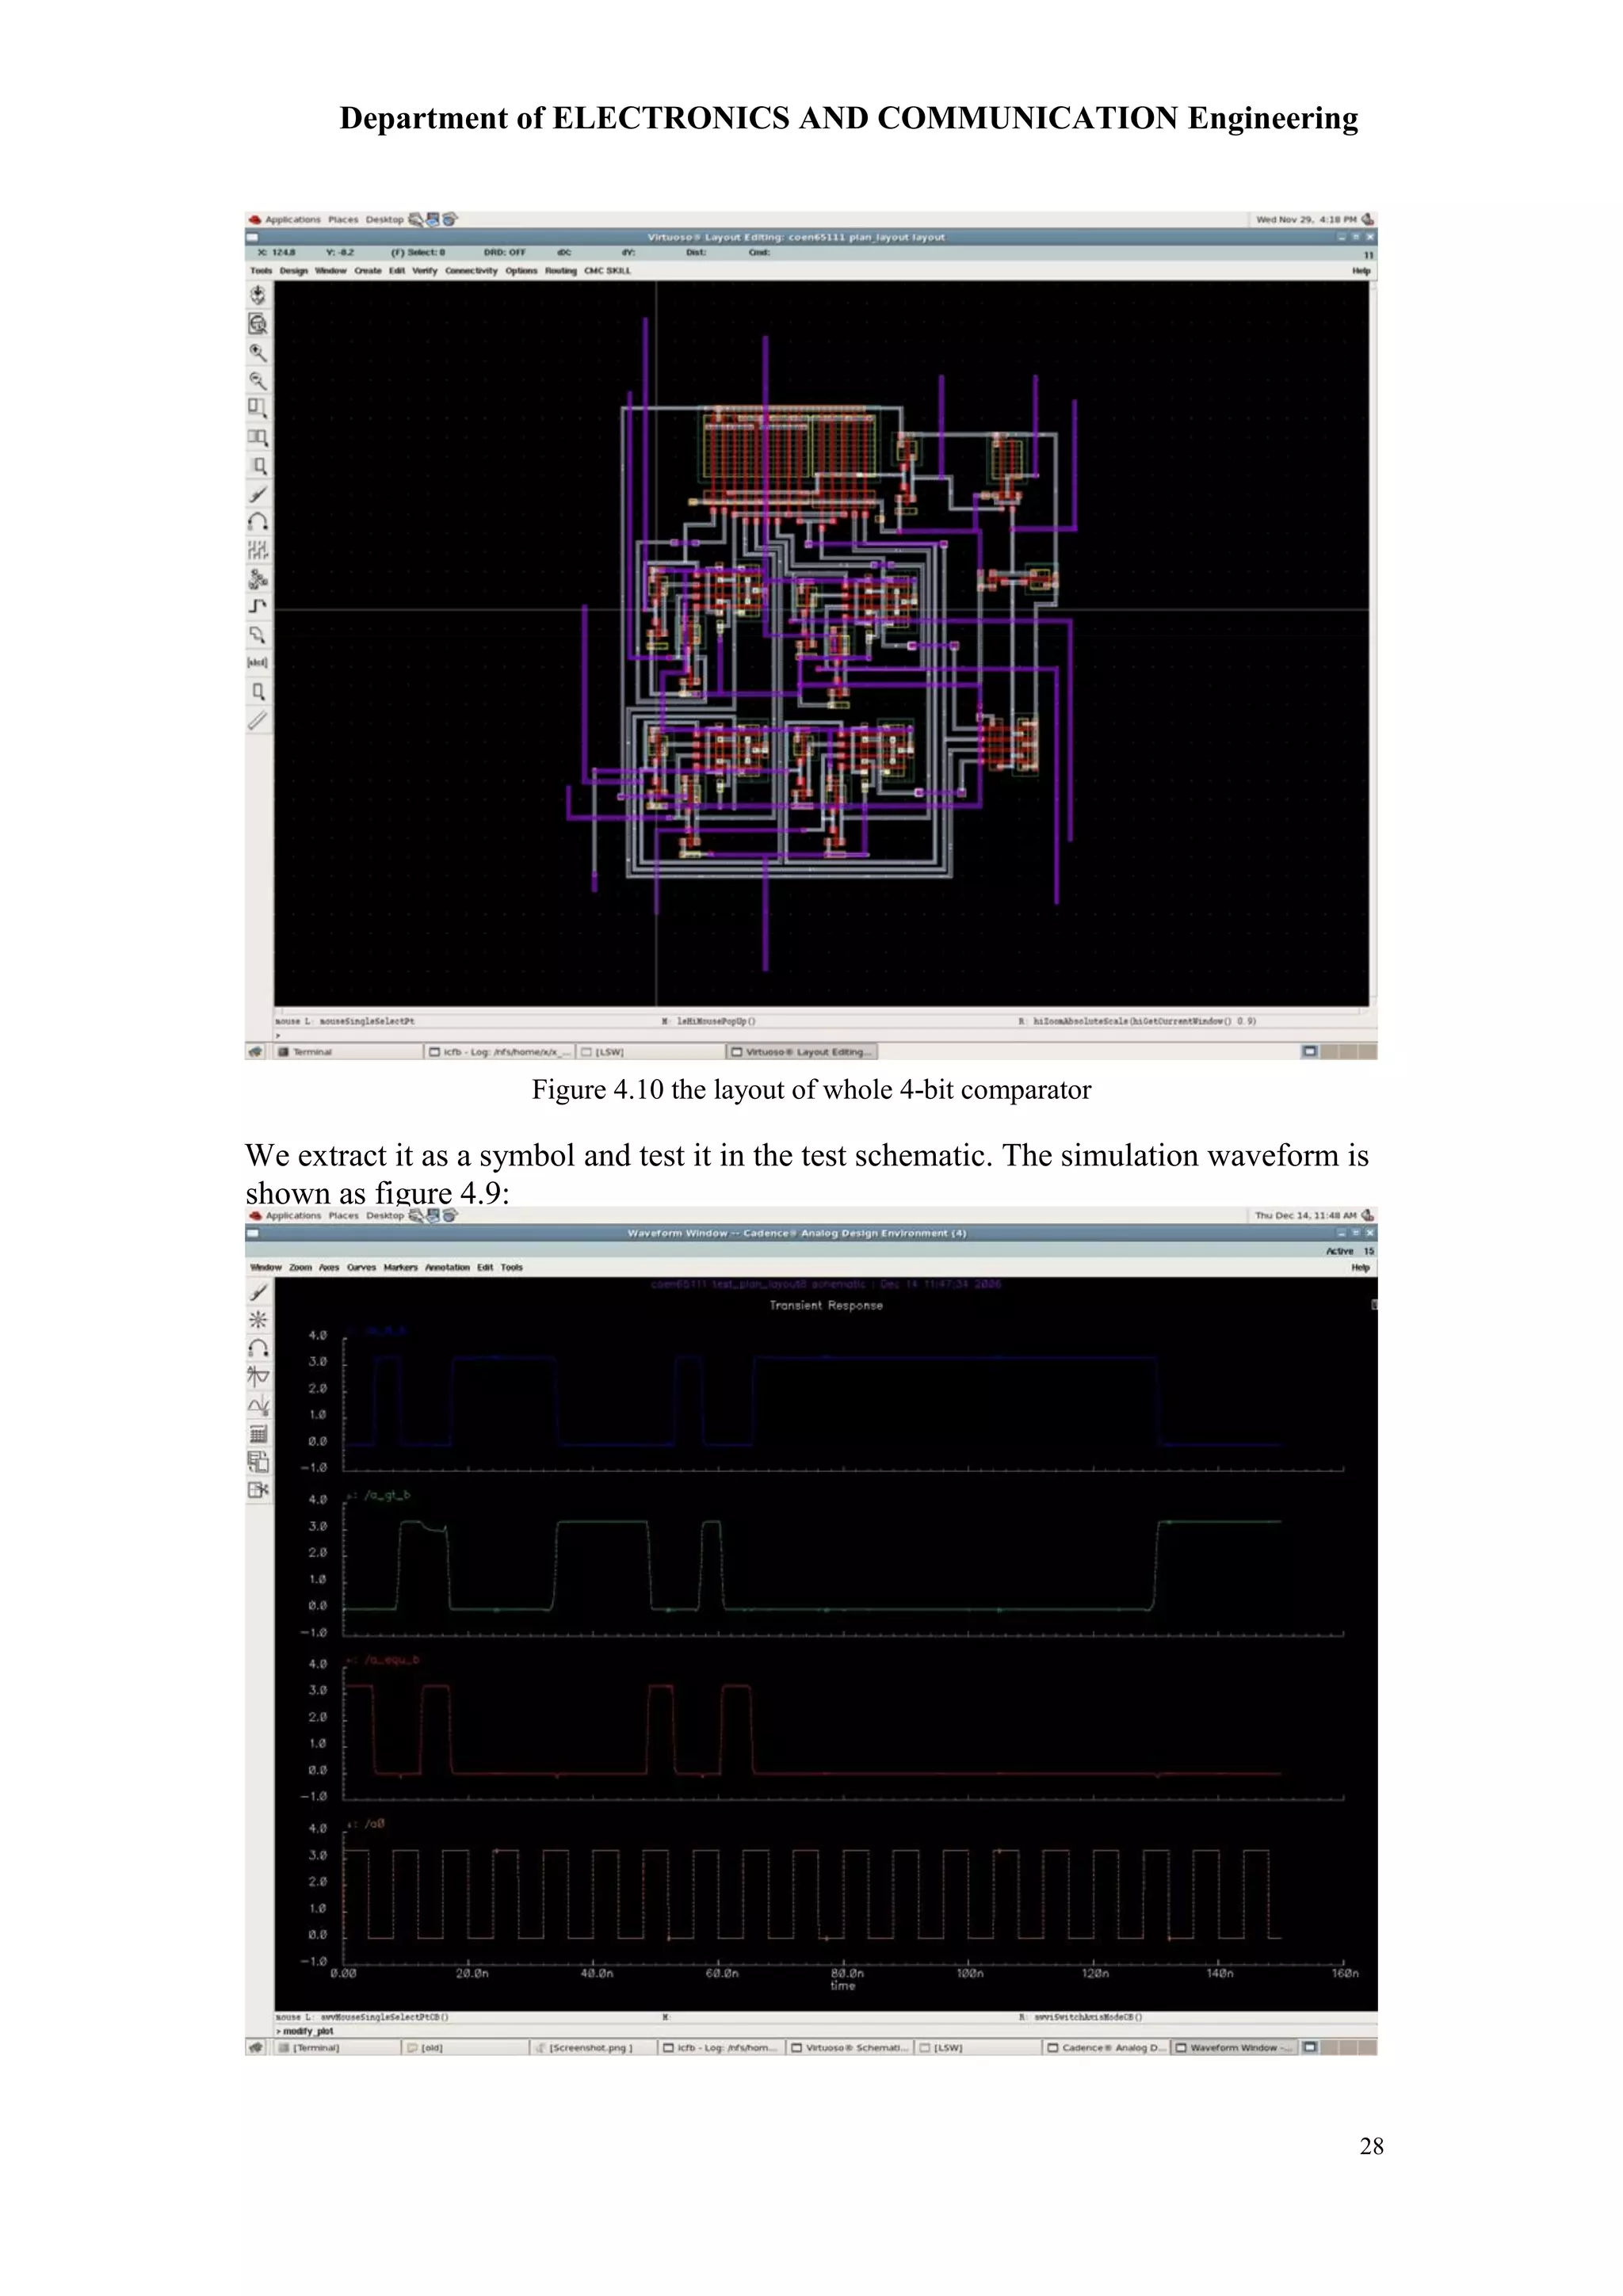This screenshot has height=2296, width=1623.
Task: Switch to Cadence Analog D... taskbar button
Action: [x=1108, y=2047]
